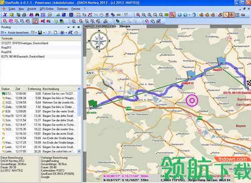Viewport: 251px width, 183px height.
Task: Open the Datei menu
Action: pos(12,9)
